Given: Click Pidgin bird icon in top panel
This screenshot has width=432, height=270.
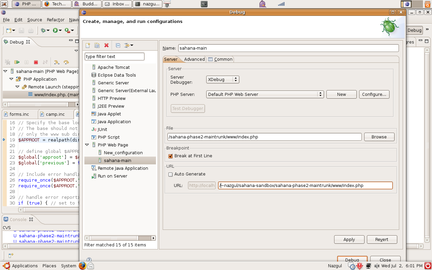Looking at the screenshot, I should tap(263, 4).
